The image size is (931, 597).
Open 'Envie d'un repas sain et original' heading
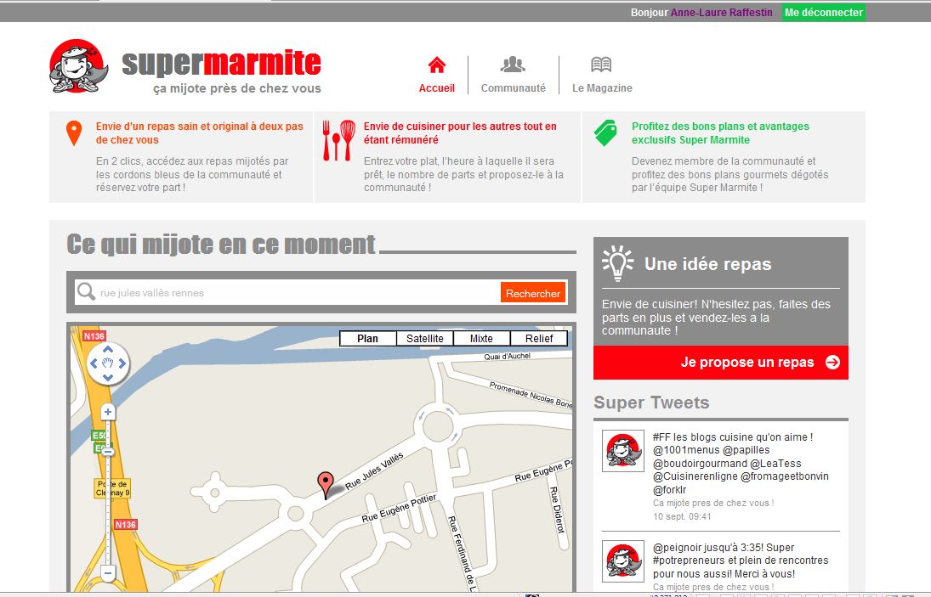pos(200,133)
